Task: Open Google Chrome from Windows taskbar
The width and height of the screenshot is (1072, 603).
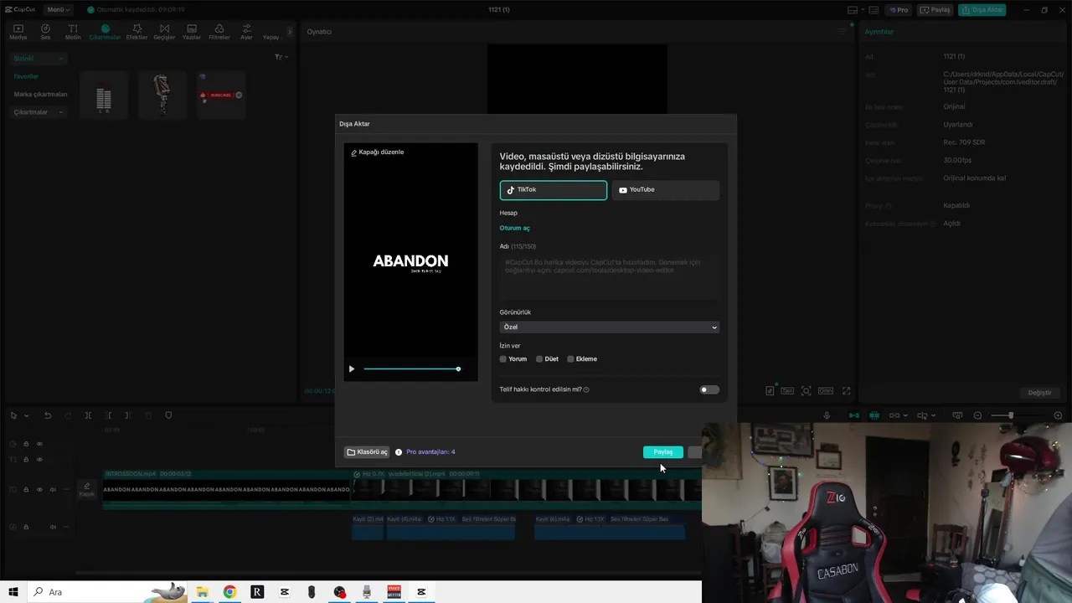Action: (229, 592)
